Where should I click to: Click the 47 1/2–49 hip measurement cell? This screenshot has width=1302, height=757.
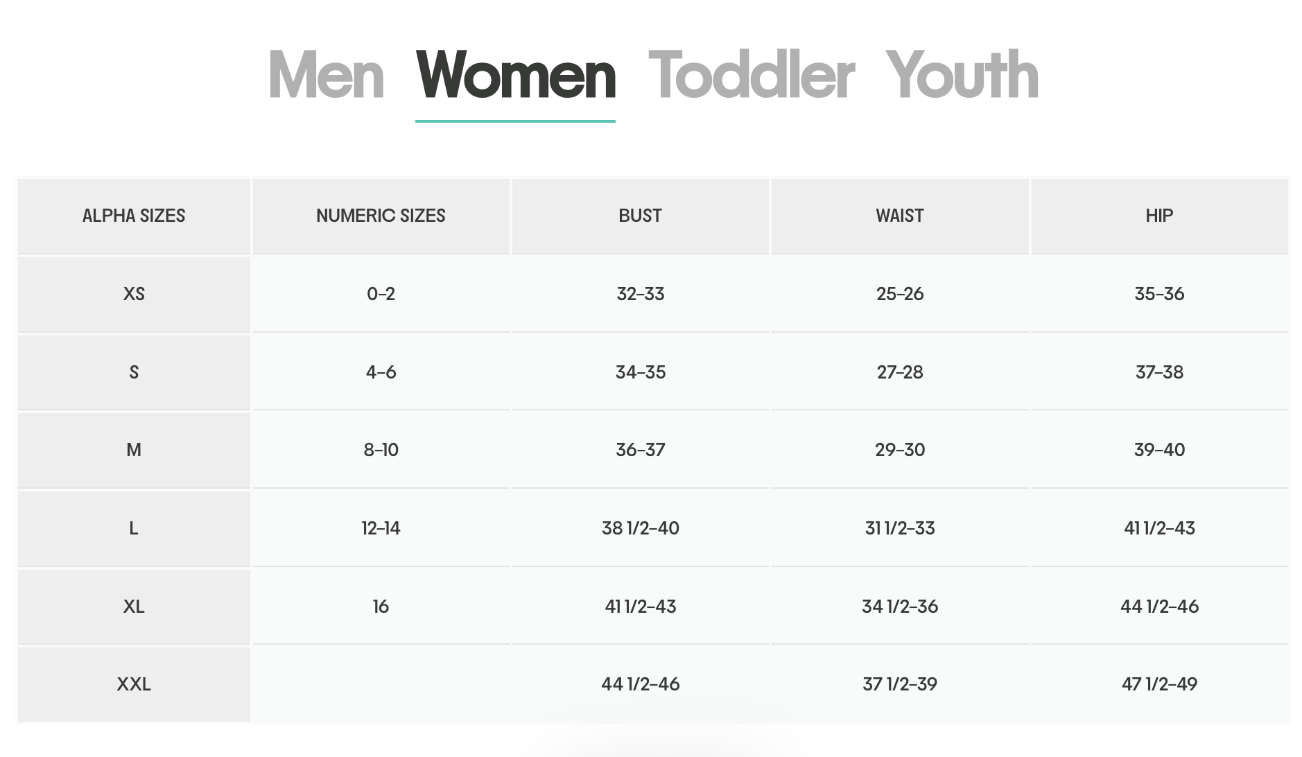tap(1159, 684)
